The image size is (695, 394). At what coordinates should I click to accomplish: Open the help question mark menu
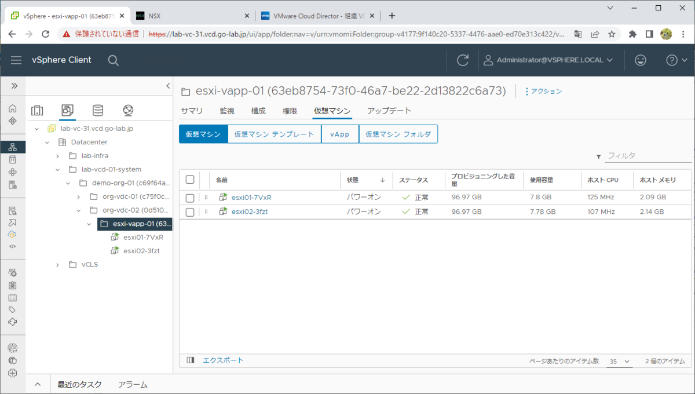pos(676,60)
